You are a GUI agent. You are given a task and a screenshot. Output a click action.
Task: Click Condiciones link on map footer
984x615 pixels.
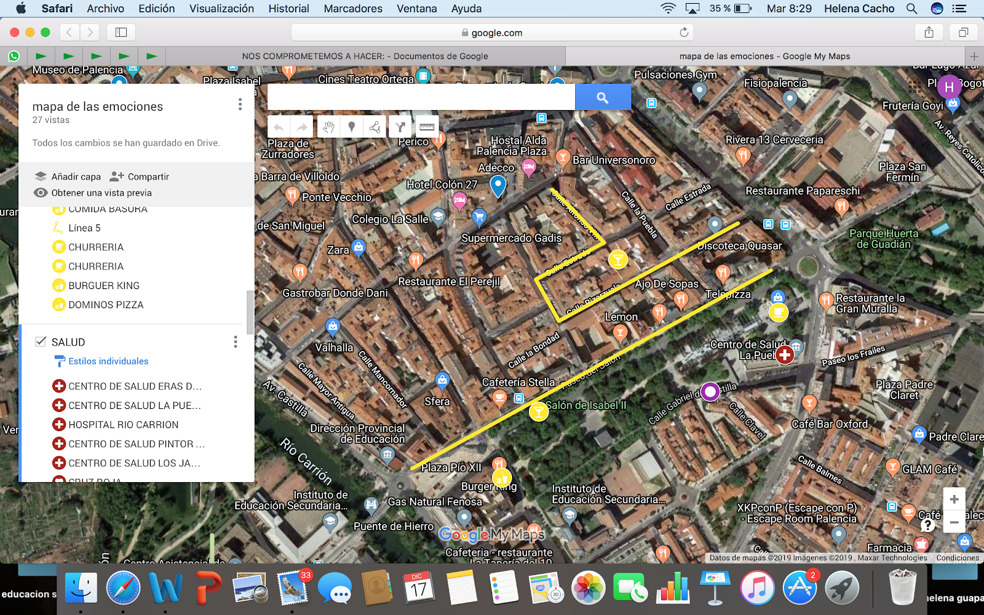point(958,558)
